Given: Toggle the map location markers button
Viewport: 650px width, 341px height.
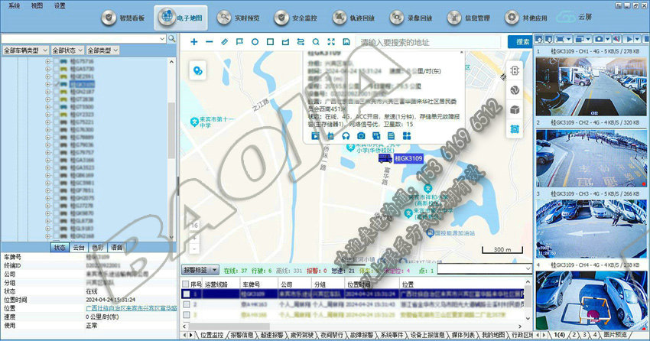Looking at the screenshot, I should point(198,70).
